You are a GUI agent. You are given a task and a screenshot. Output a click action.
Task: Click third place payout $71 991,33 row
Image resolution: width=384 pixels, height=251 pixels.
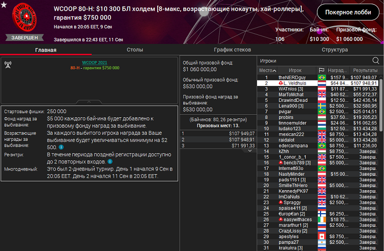218,145
